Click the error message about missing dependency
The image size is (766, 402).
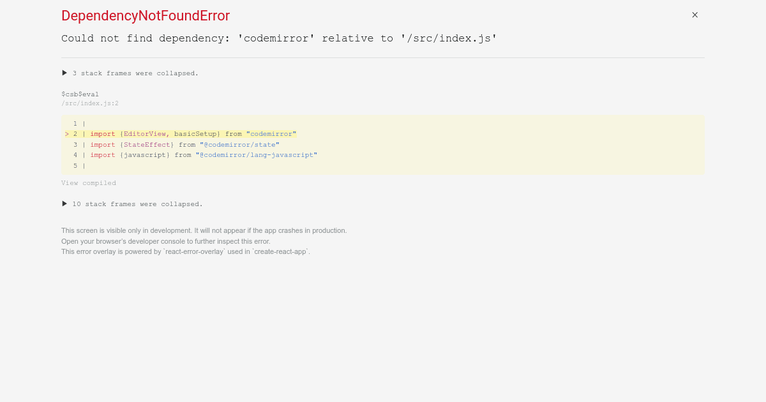(x=279, y=38)
